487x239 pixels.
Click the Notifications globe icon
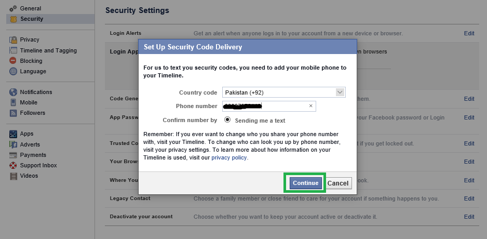point(13,92)
